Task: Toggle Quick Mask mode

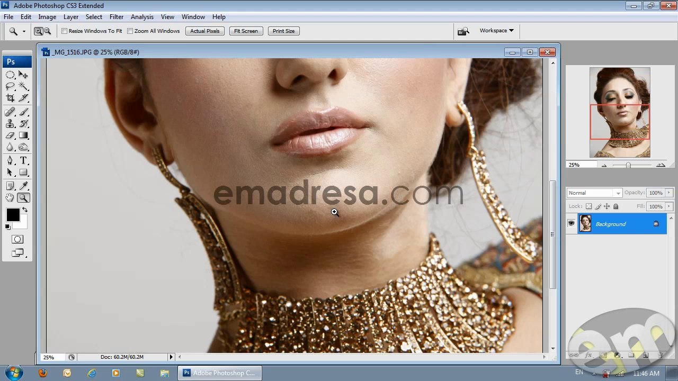Action: (x=17, y=239)
